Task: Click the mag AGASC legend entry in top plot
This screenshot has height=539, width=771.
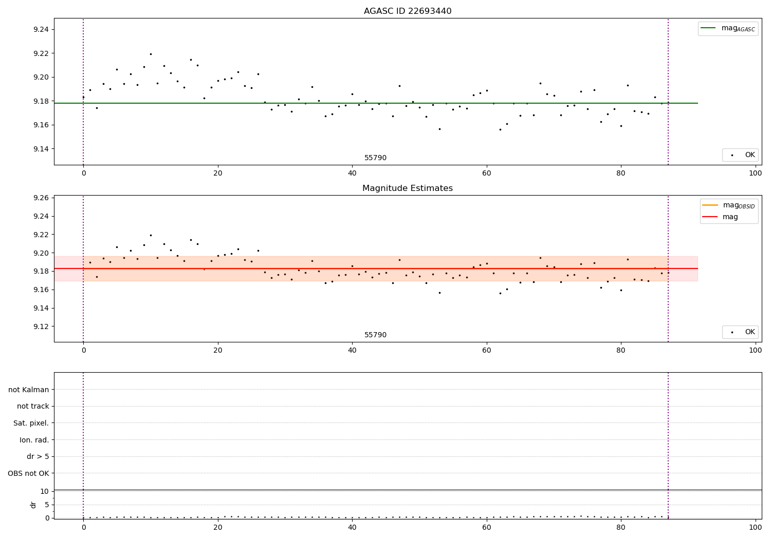Action: (x=728, y=28)
